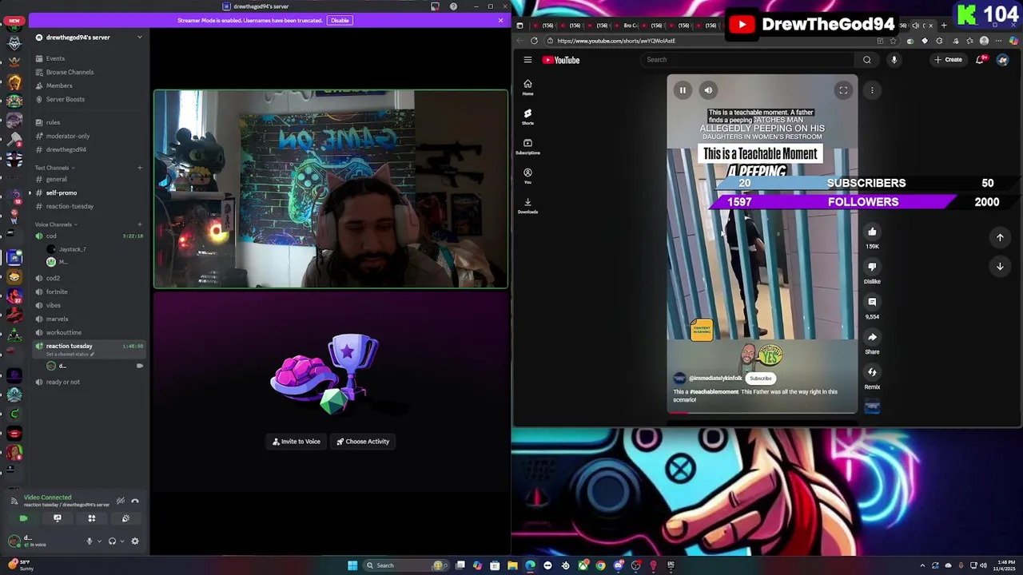Join the fortnite voice channel

point(57,291)
